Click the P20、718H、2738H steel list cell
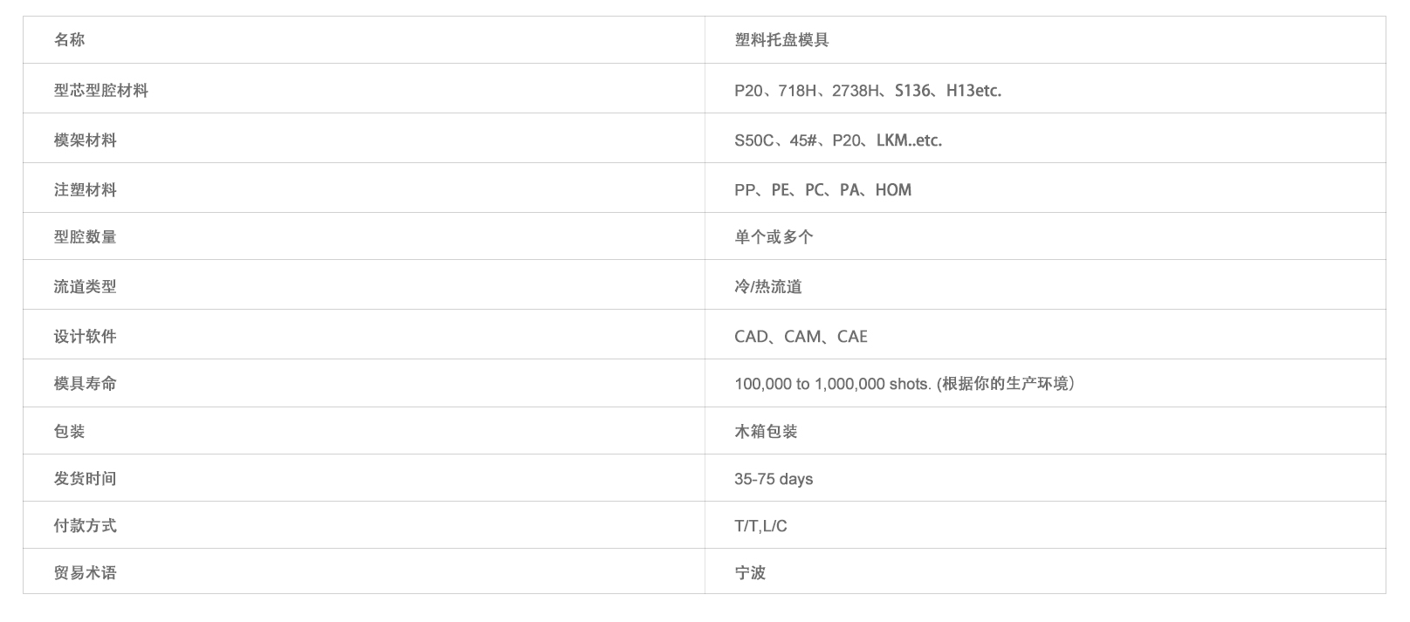1410x622 pixels. click(868, 91)
